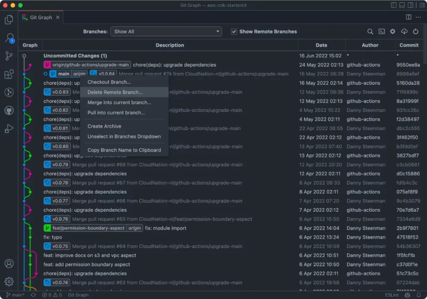The image size is (427, 299).
Task: Uncheck Show Remote Branches checkbox
Action: point(234,31)
